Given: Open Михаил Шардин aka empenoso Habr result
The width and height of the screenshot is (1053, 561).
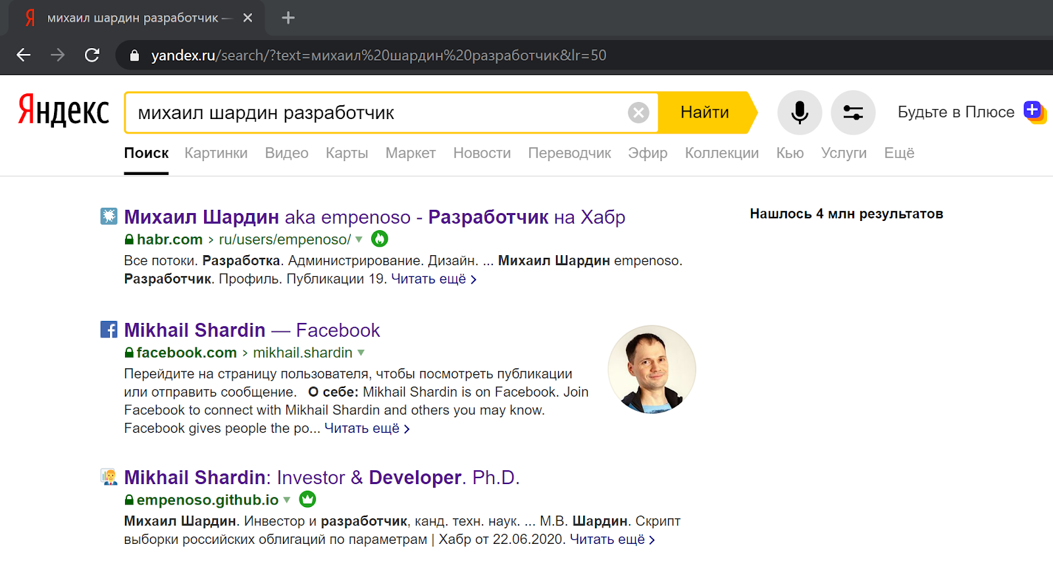Looking at the screenshot, I should [x=374, y=216].
